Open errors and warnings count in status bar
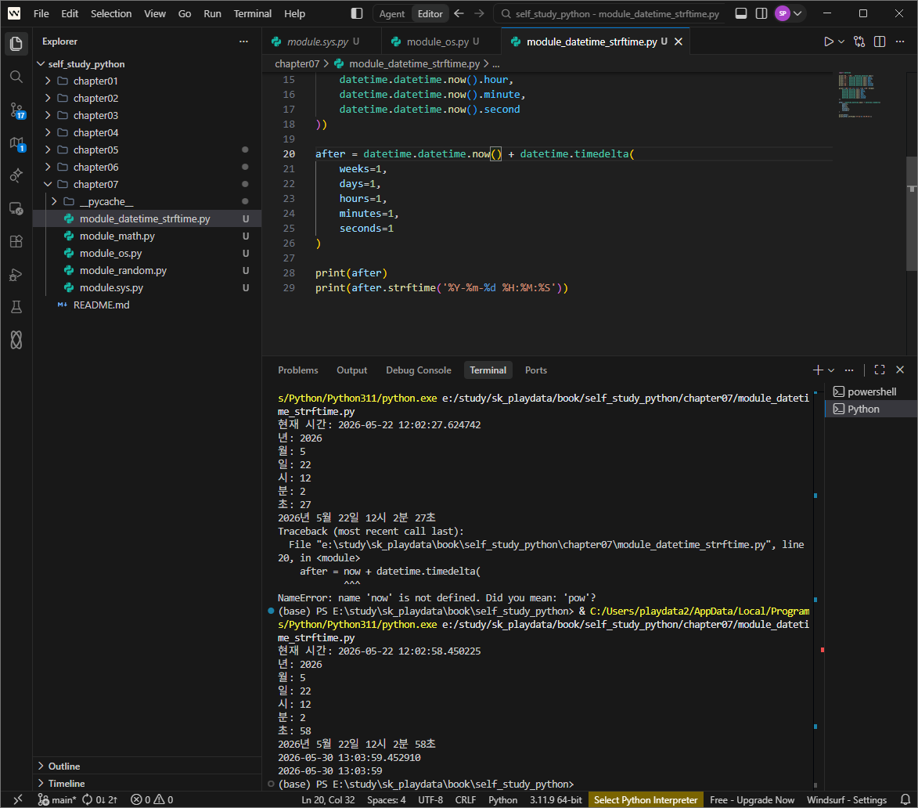The width and height of the screenshot is (918, 808). pyautogui.click(x=152, y=799)
